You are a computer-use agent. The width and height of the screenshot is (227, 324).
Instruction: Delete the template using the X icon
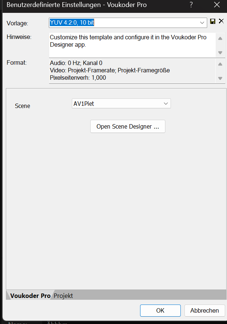[221, 21]
